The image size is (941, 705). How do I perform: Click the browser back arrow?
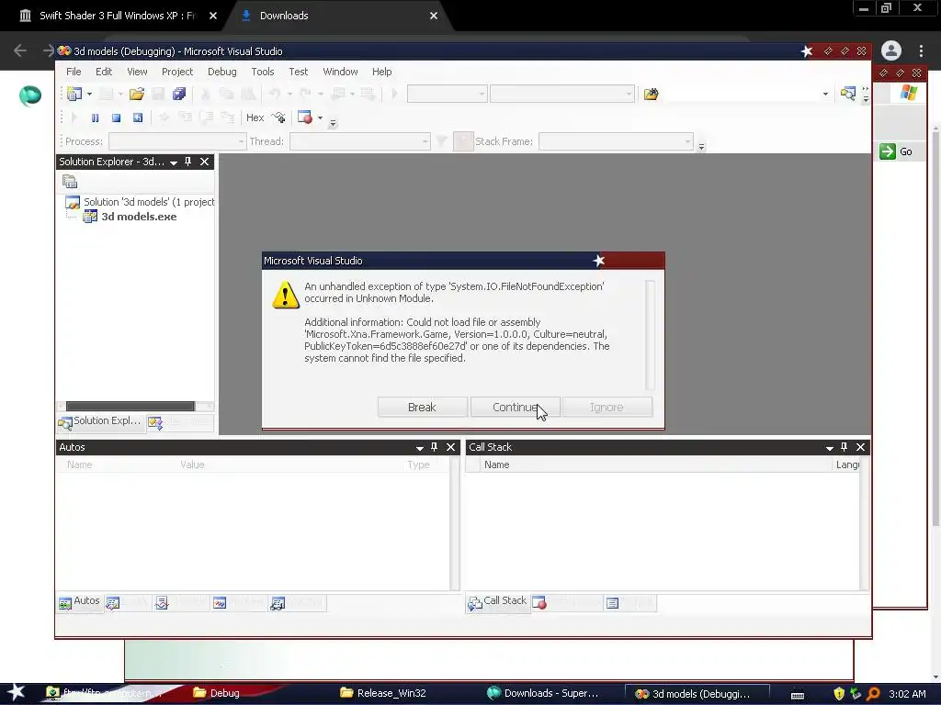pos(20,50)
